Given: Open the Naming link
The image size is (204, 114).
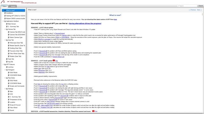Looking at the screenshot, I should coord(64,35).
